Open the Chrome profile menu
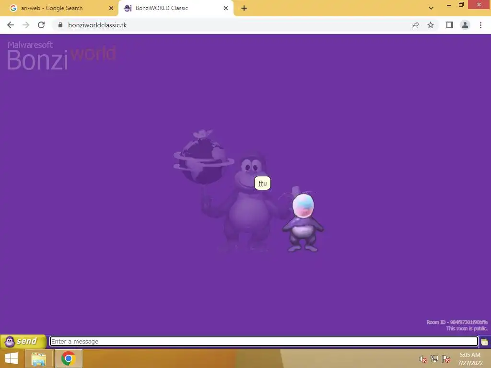The height and width of the screenshot is (368, 491). click(x=465, y=25)
